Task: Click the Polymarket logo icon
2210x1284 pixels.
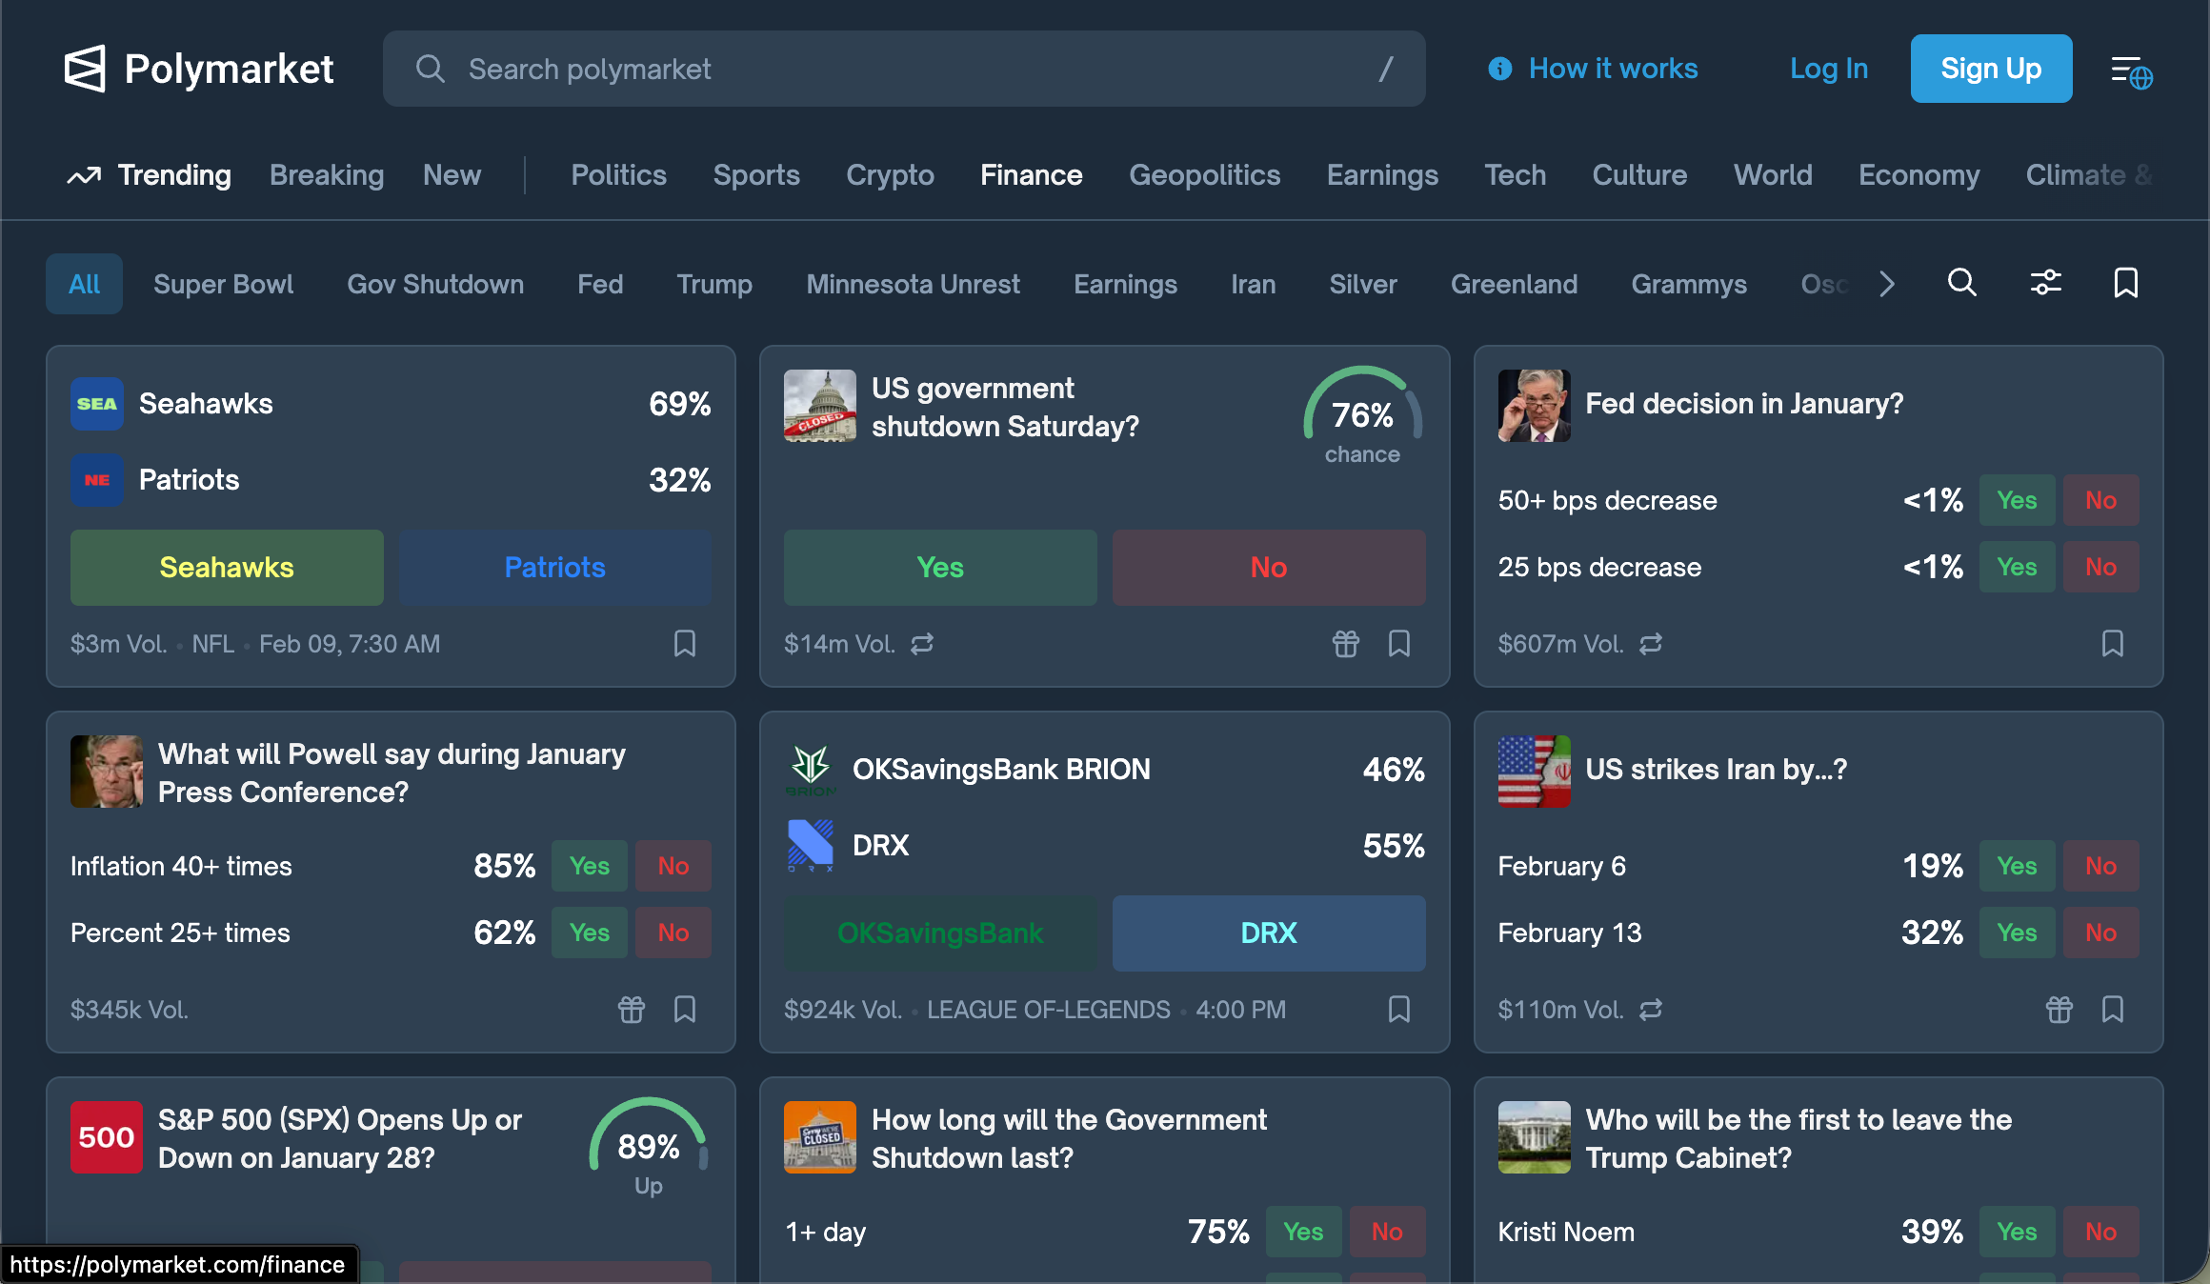Action: (85, 69)
